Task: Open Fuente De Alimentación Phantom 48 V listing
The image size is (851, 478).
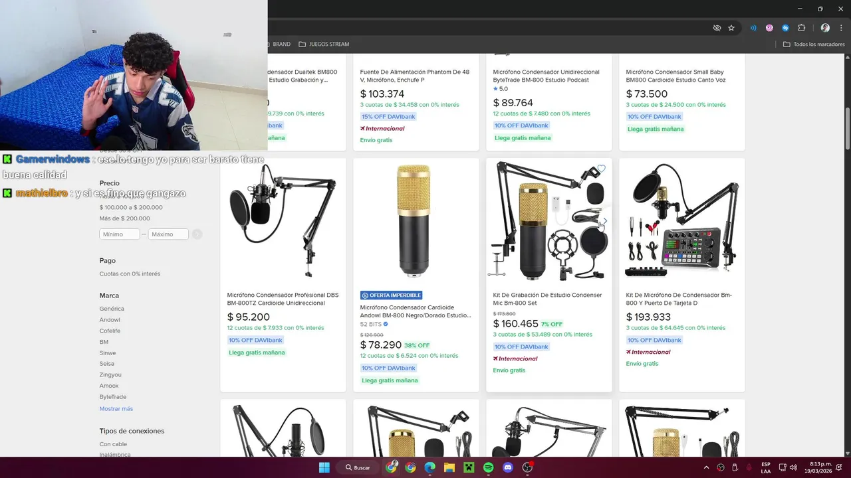Action: 415,76
